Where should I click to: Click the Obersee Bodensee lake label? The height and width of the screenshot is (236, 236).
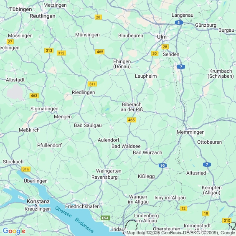point(74,219)
